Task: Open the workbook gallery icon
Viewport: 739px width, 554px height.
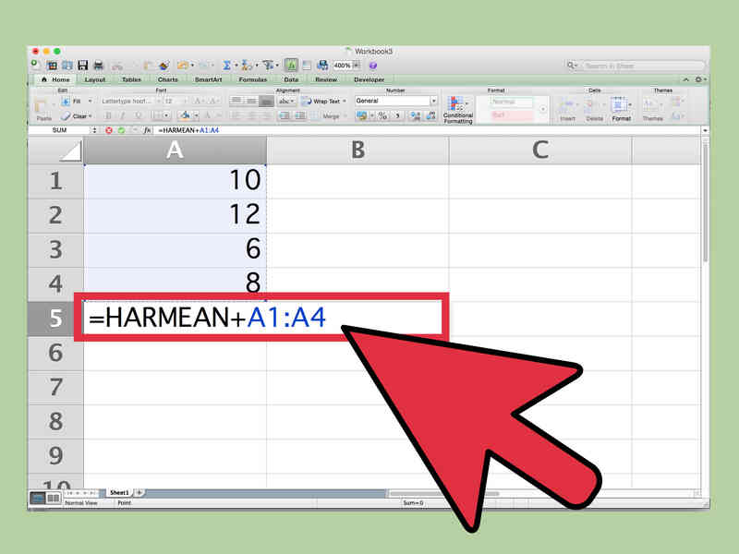Action: 53,66
